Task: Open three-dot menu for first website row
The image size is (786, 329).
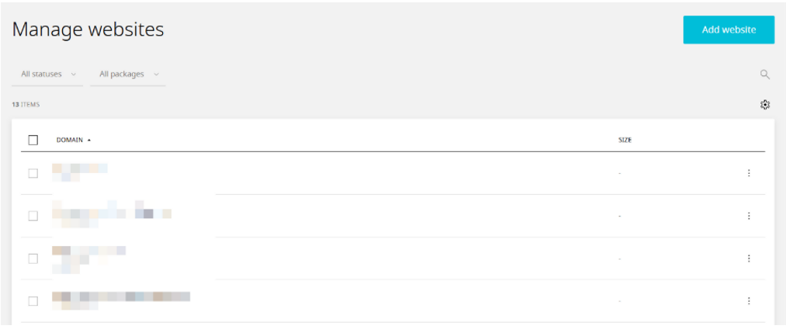Action: click(749, 173)
